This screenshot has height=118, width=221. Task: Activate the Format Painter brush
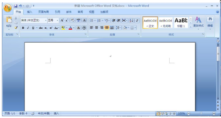point(16,27)
